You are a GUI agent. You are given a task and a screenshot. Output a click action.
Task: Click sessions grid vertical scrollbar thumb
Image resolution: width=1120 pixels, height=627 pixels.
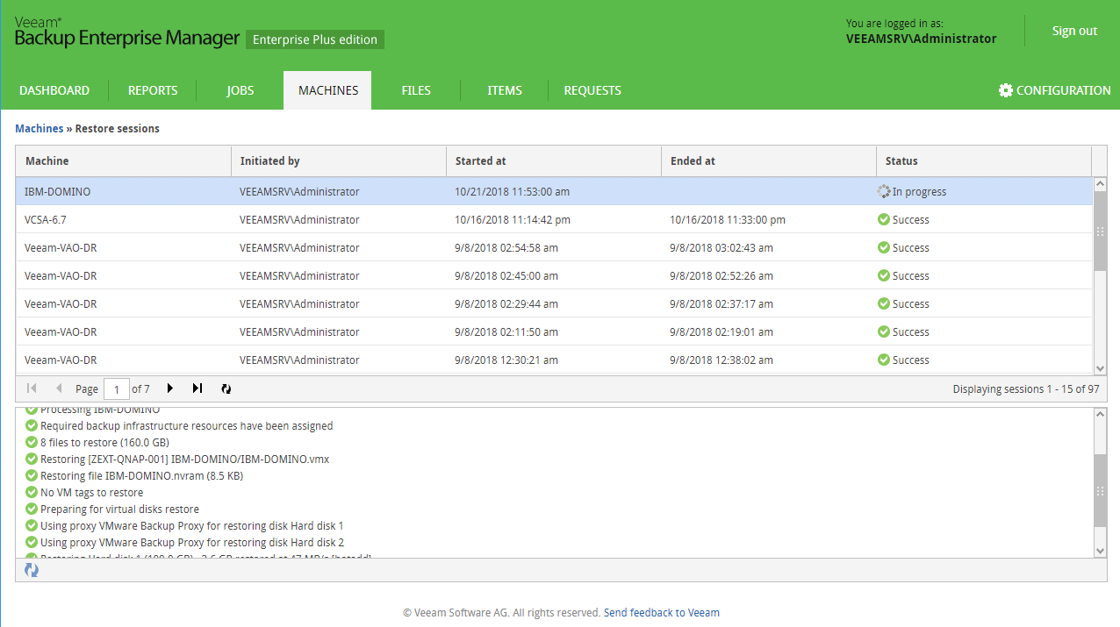coord(1100,231)
